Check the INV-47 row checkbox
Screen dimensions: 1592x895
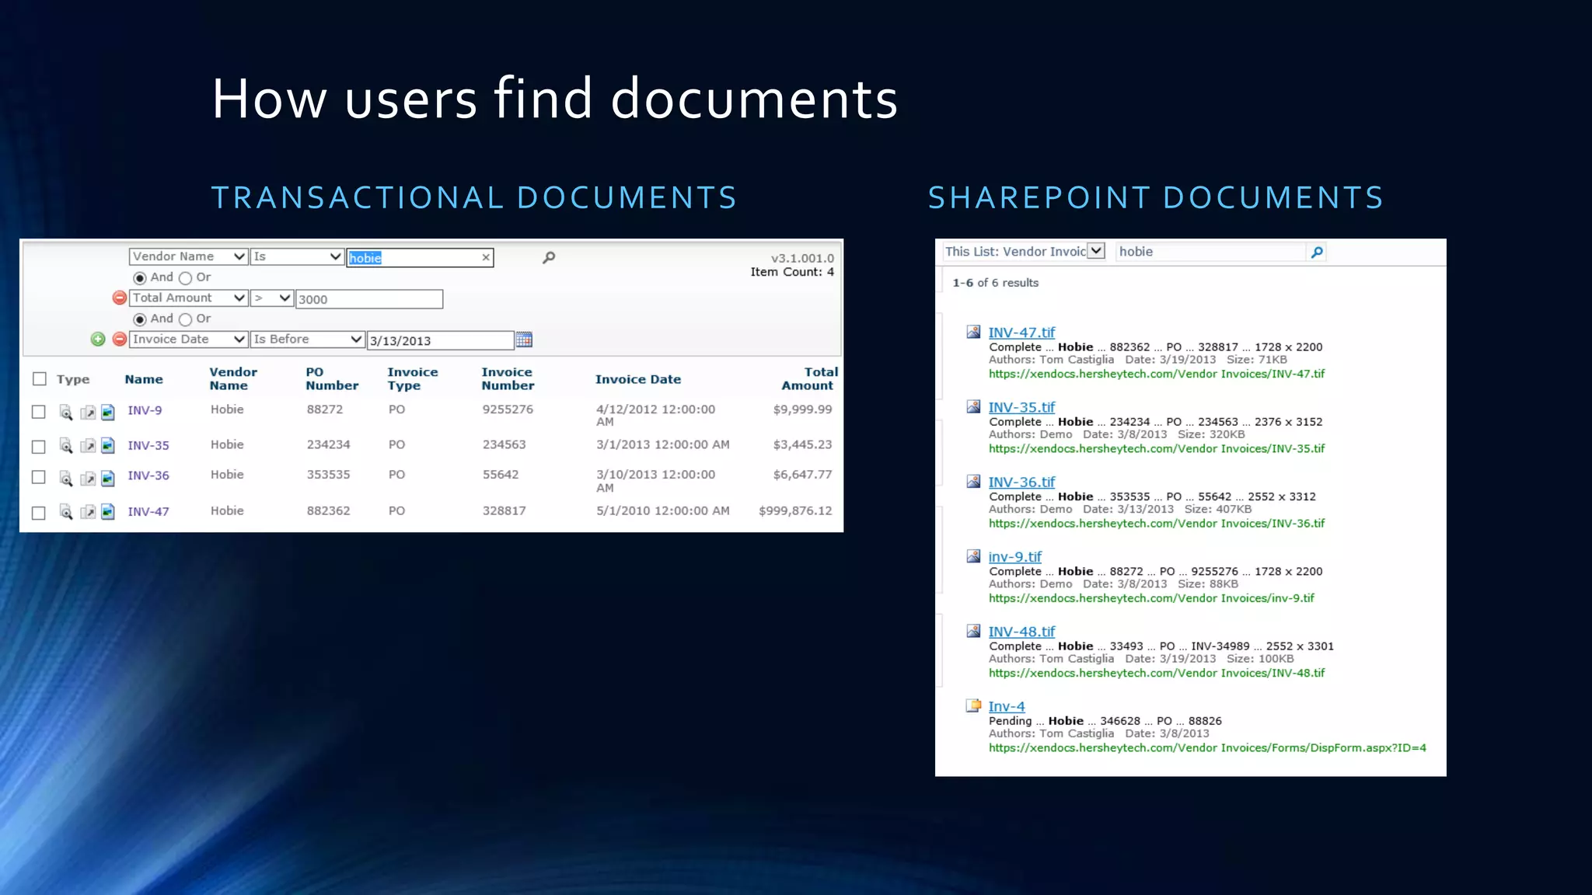click(38, 513)
